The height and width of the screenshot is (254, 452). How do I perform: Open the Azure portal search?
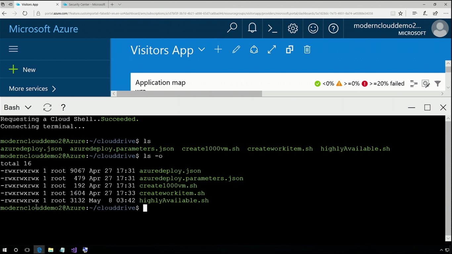tap(232, 28)
